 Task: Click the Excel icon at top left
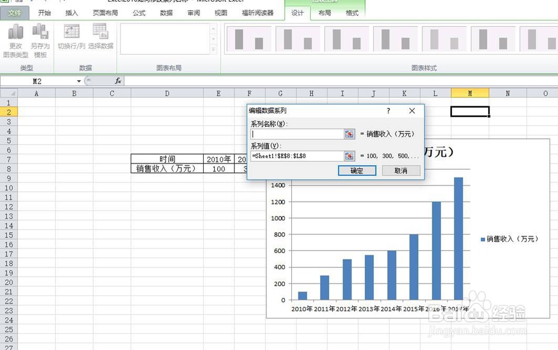pyautogui.click(x=4, y=1)
